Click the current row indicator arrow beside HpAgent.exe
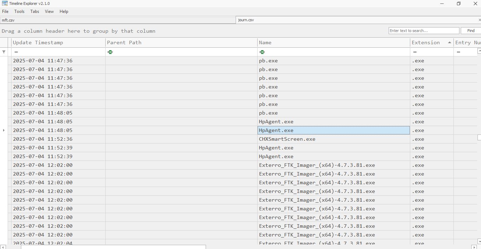The height and width of the screenshot is (249, 481). point(4,130)
